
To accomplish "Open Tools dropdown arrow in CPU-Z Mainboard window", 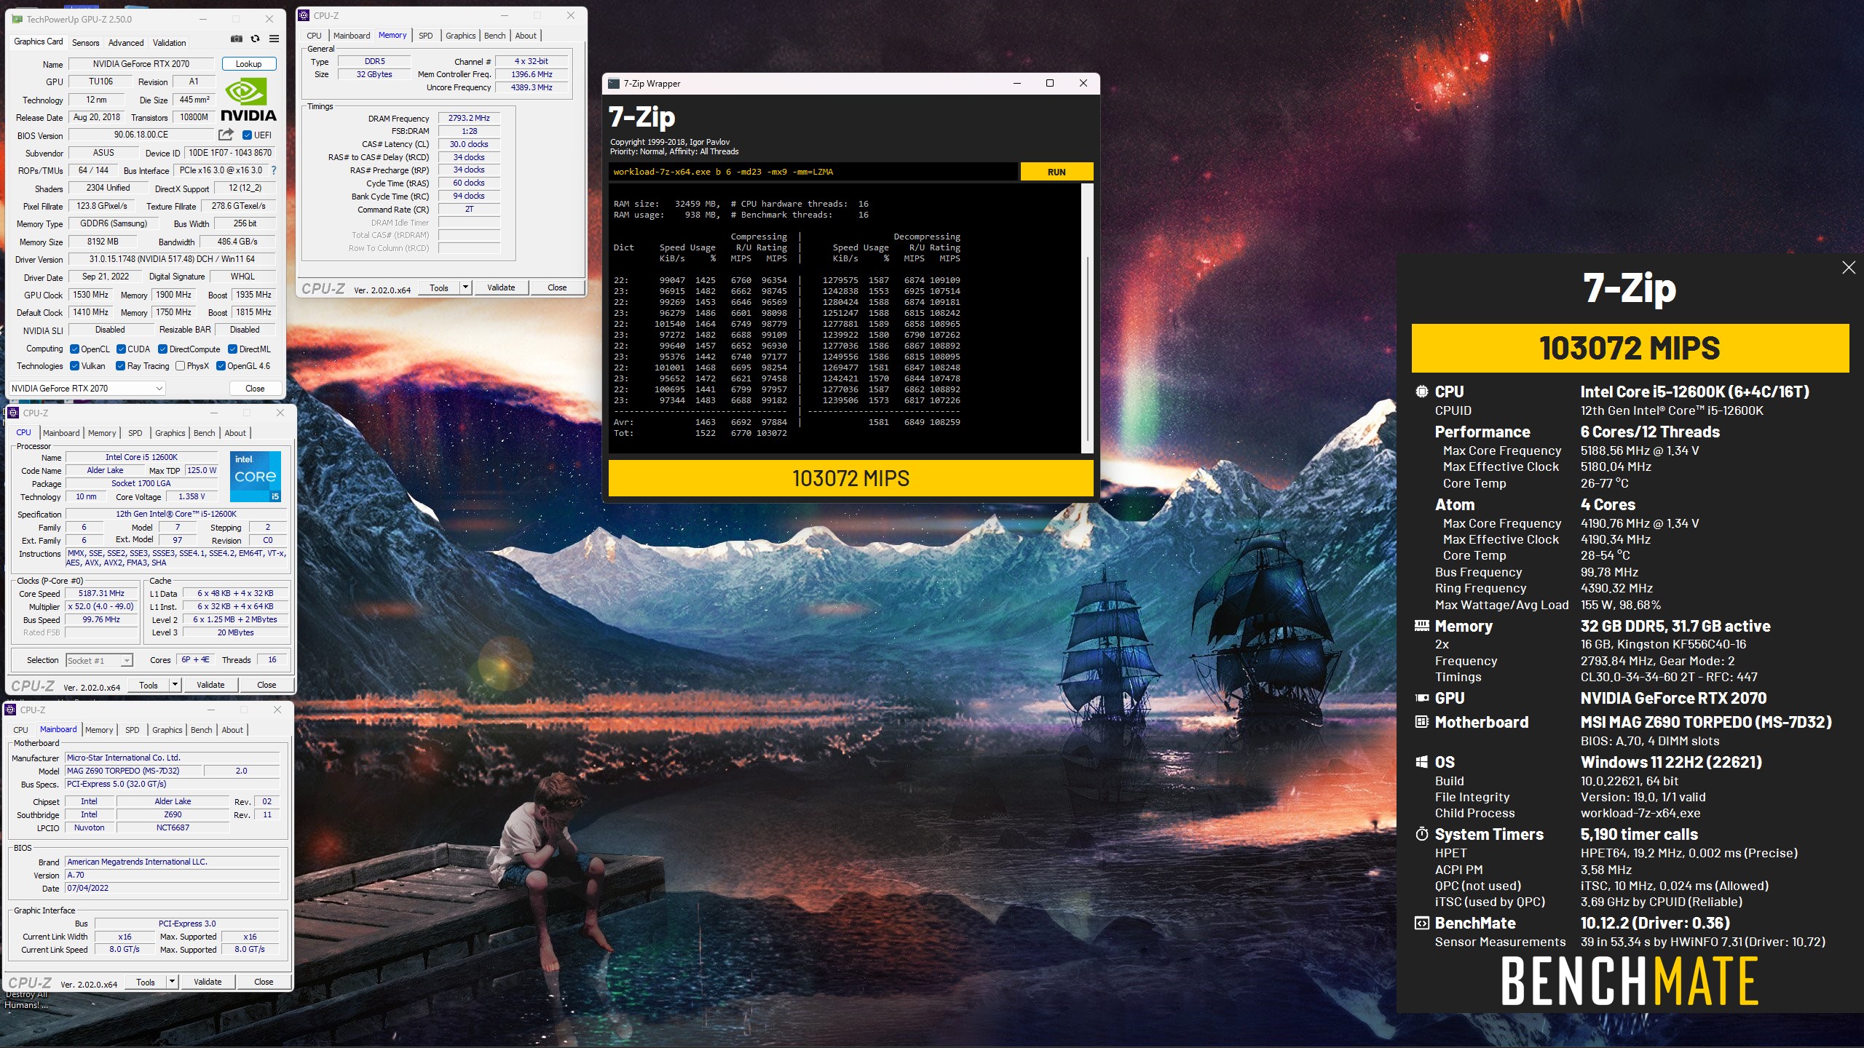I will 172,982.
